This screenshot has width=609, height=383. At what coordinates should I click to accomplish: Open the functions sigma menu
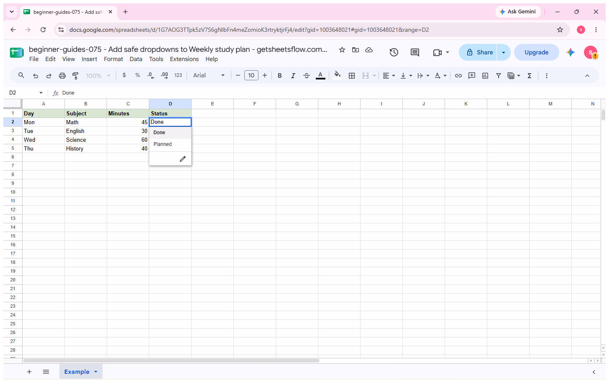click(x=530, y=76)
